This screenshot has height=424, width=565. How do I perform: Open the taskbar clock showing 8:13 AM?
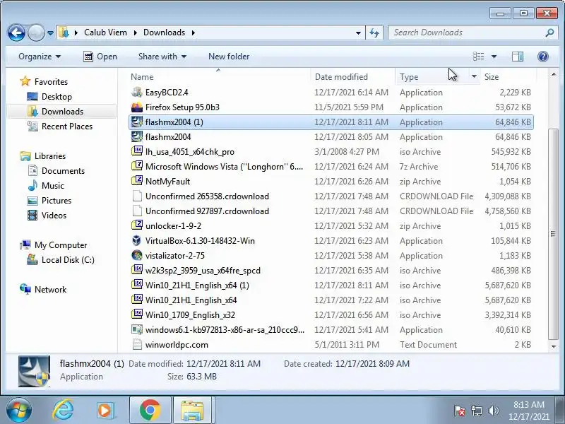click(528, 411)
